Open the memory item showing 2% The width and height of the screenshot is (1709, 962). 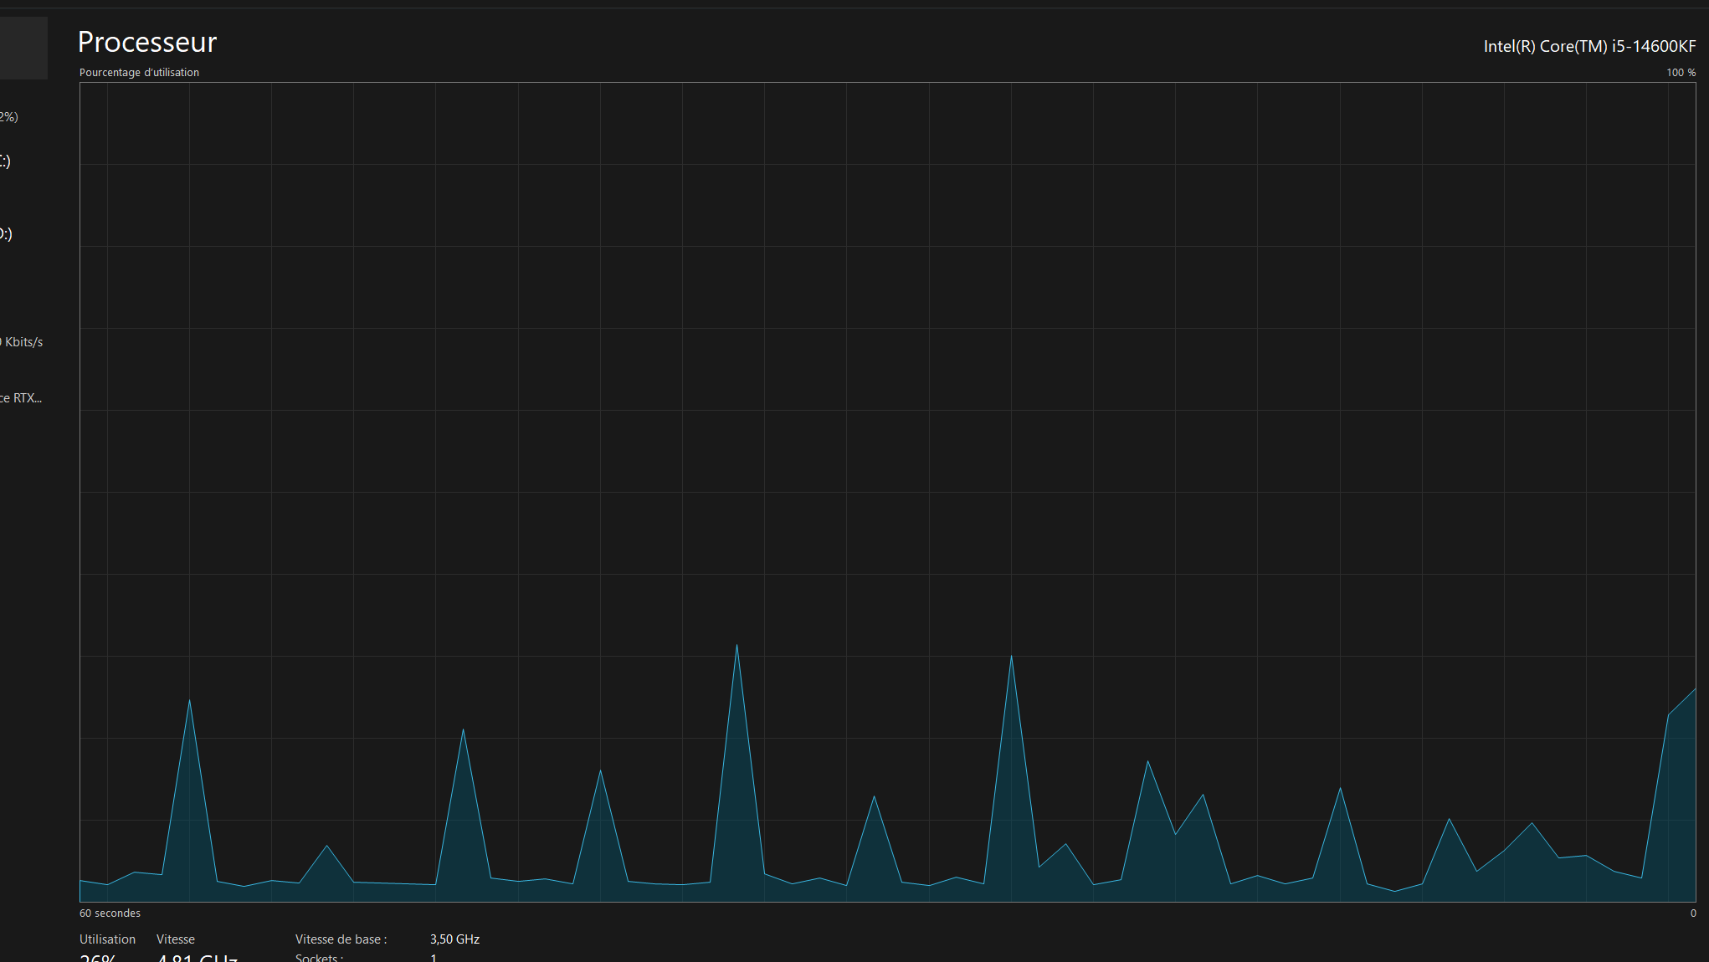[x=8, y=116]
